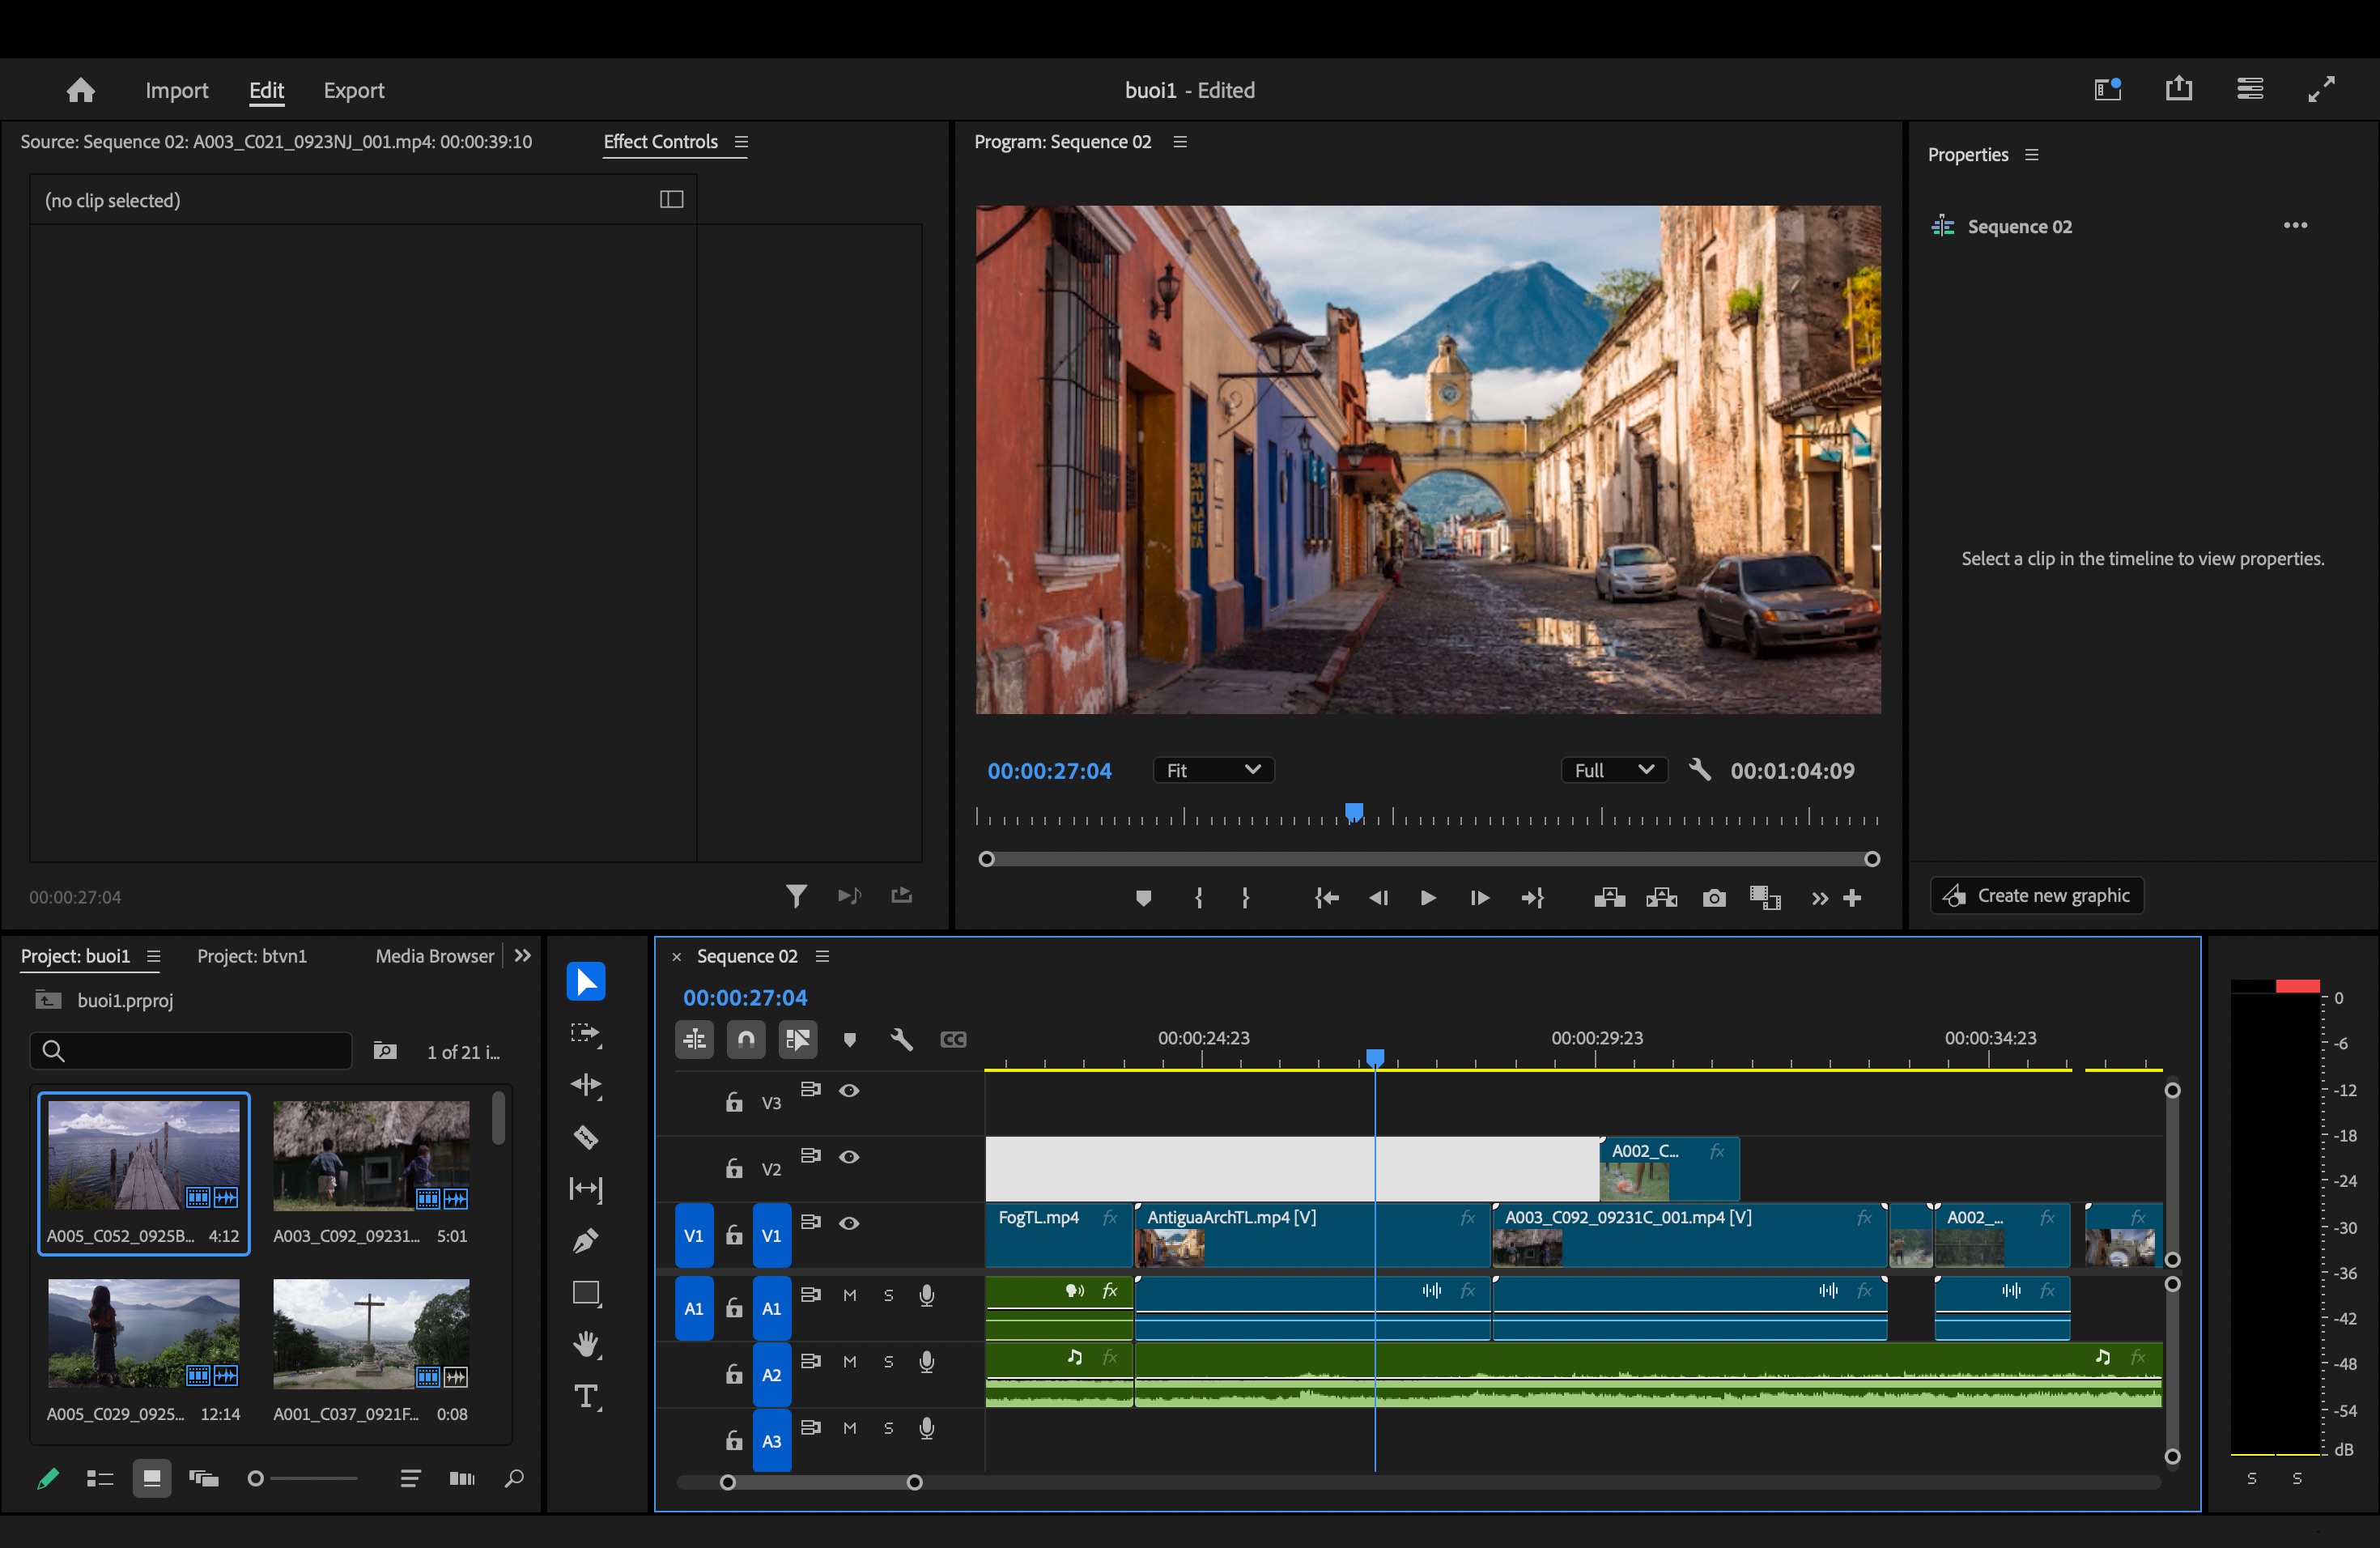Click the project search input field
This screenshot has height=1548, width=2380.
(x=191, y=1051)
